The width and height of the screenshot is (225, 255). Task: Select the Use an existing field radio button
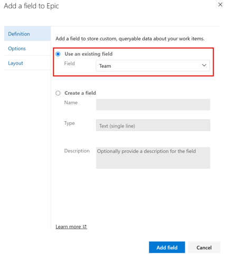coord(58,54)
